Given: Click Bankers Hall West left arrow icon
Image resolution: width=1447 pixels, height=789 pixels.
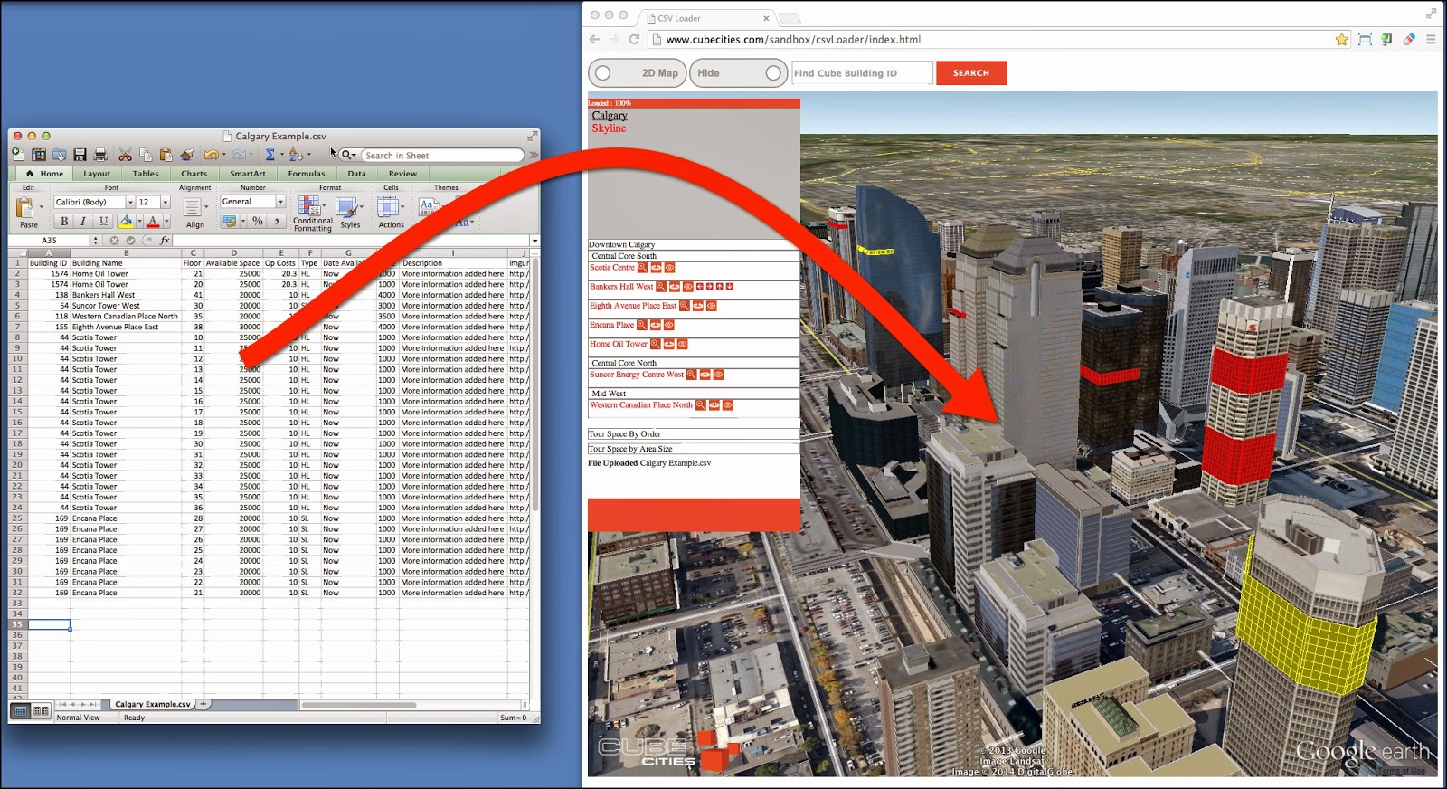Looking at the screenshot, I should (x=700, y=287).
